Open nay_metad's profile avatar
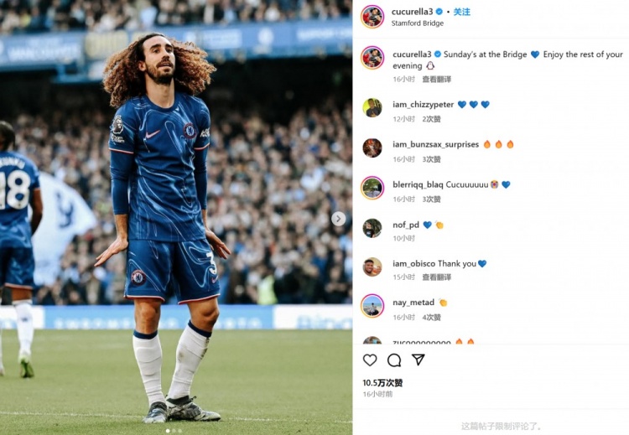This screenshot has height=435, width=629. [x=372, y=305]
